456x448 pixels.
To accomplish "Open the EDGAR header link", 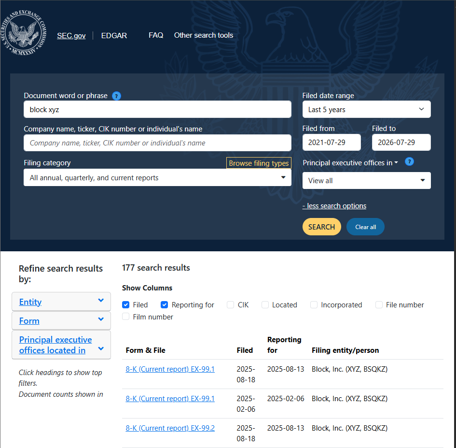I will [x=114, y=36].
